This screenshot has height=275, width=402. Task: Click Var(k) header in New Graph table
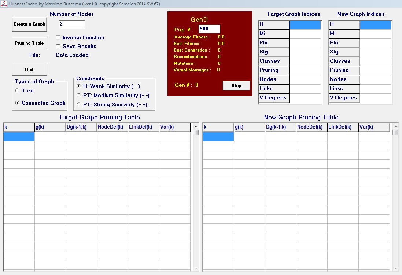point(374,127)
